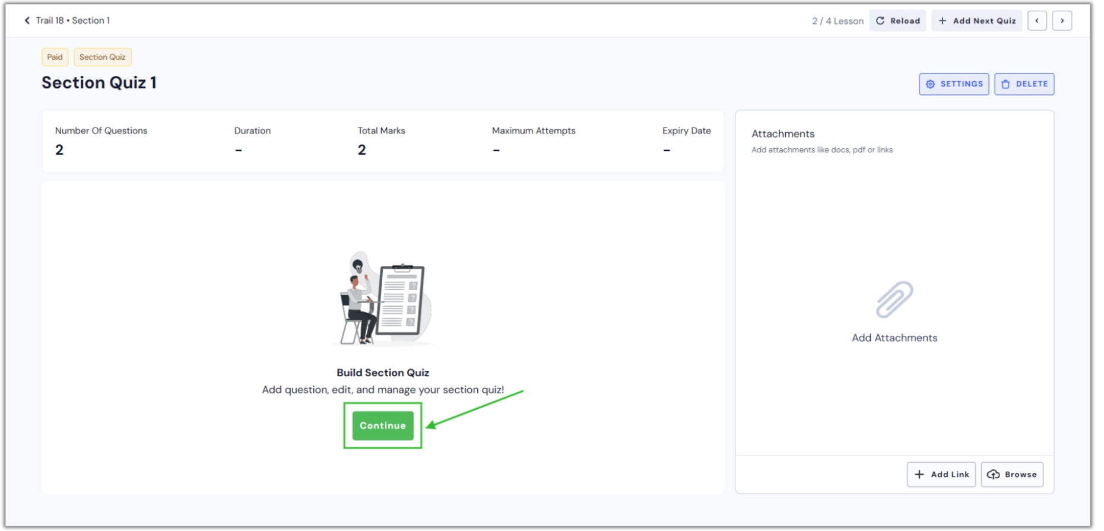
Task: Click the back arrow beside Trail 18
Action: pos(27,21)
